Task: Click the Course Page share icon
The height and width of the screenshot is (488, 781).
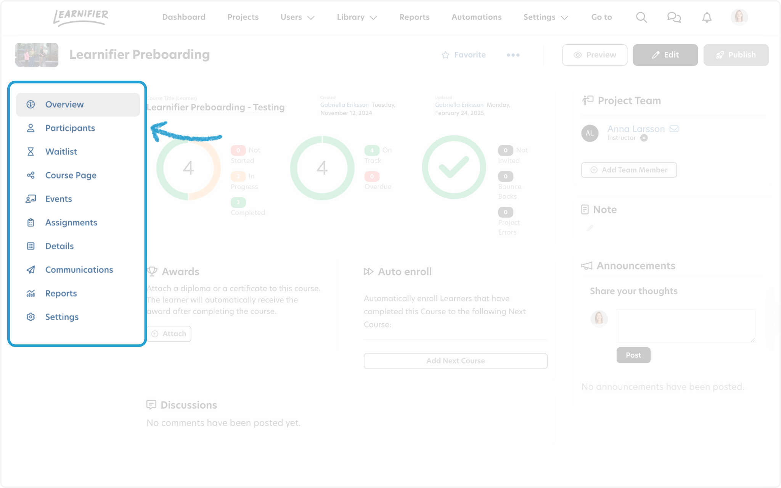Action: (31, 175)
